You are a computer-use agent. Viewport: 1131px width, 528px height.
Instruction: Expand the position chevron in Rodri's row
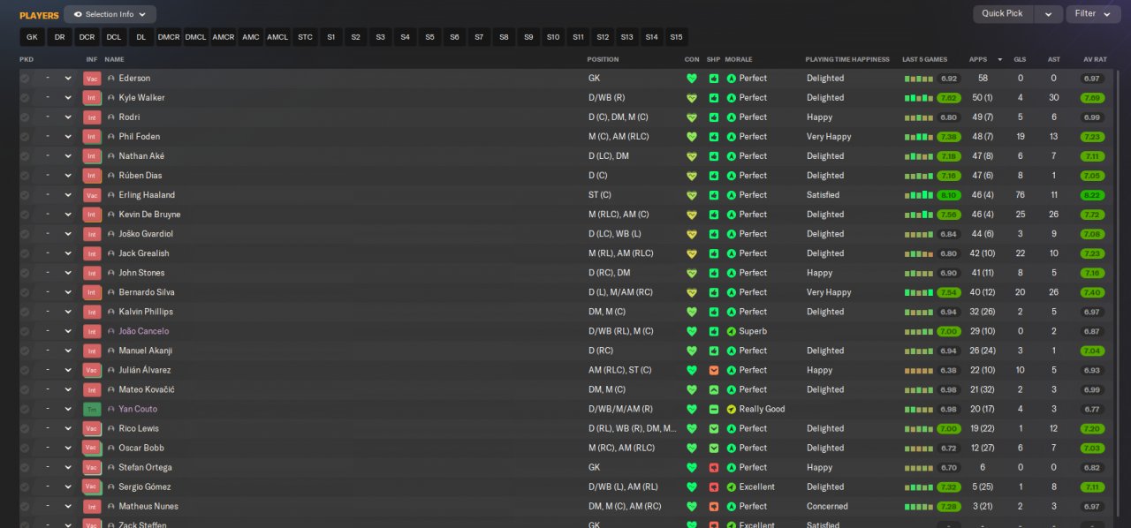tap(68, 117)
